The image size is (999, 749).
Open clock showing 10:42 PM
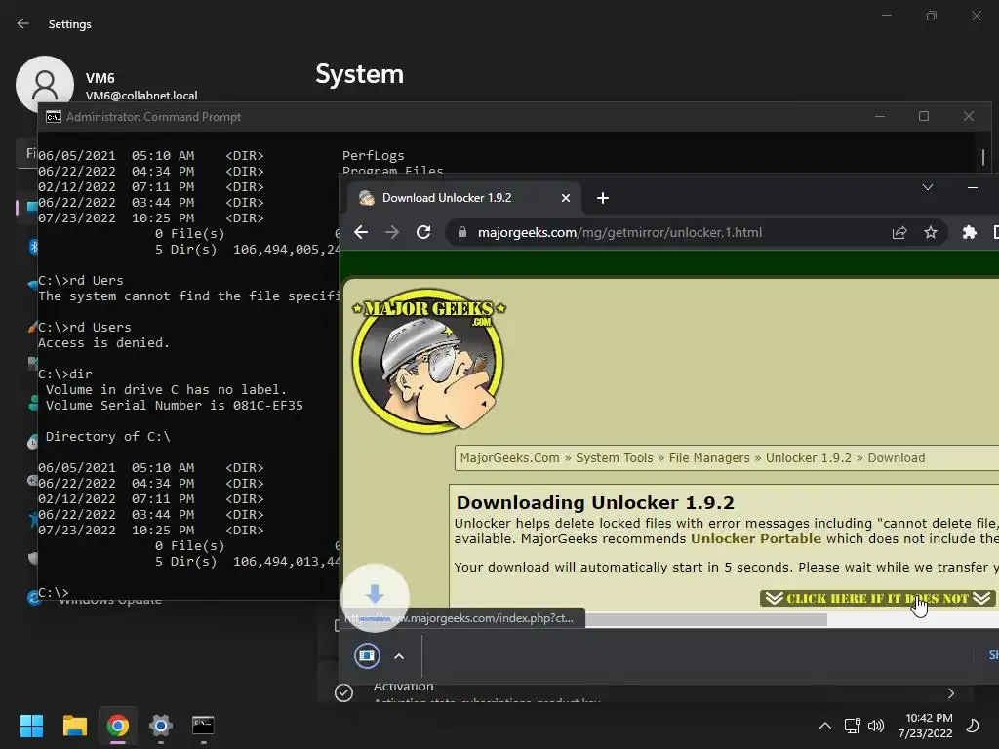[x=926, y=726]
